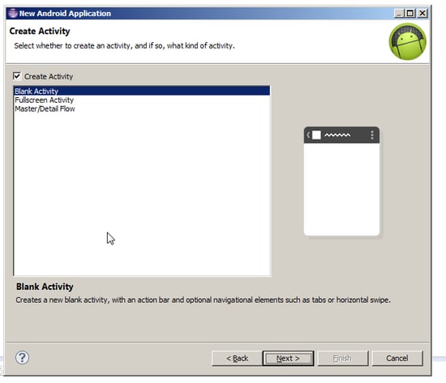Select Blank Activity in the list

click(142, 91)
